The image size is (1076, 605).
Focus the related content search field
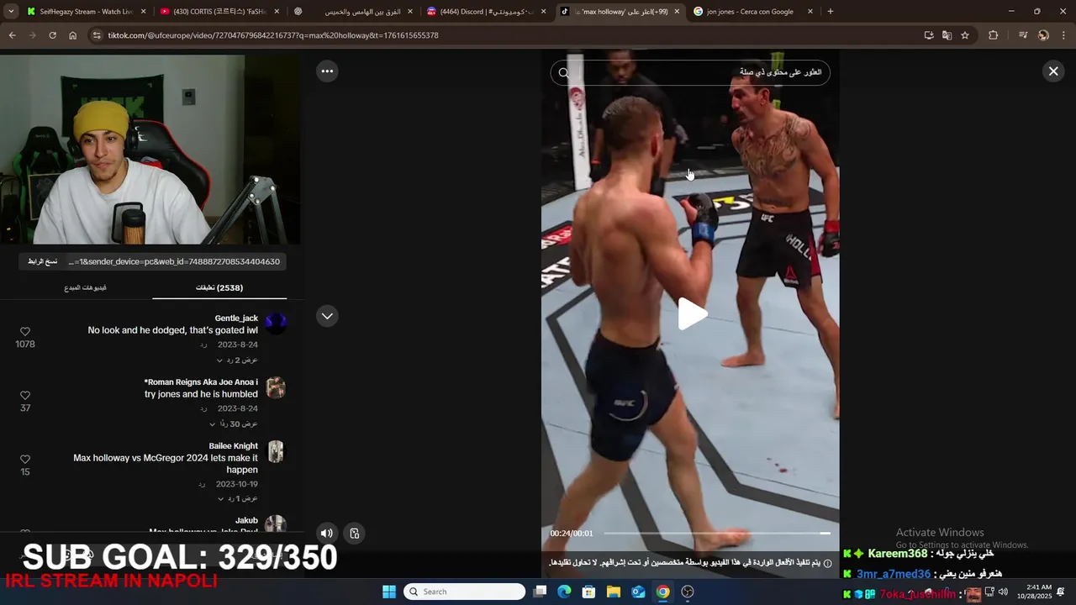pos(690,73)
